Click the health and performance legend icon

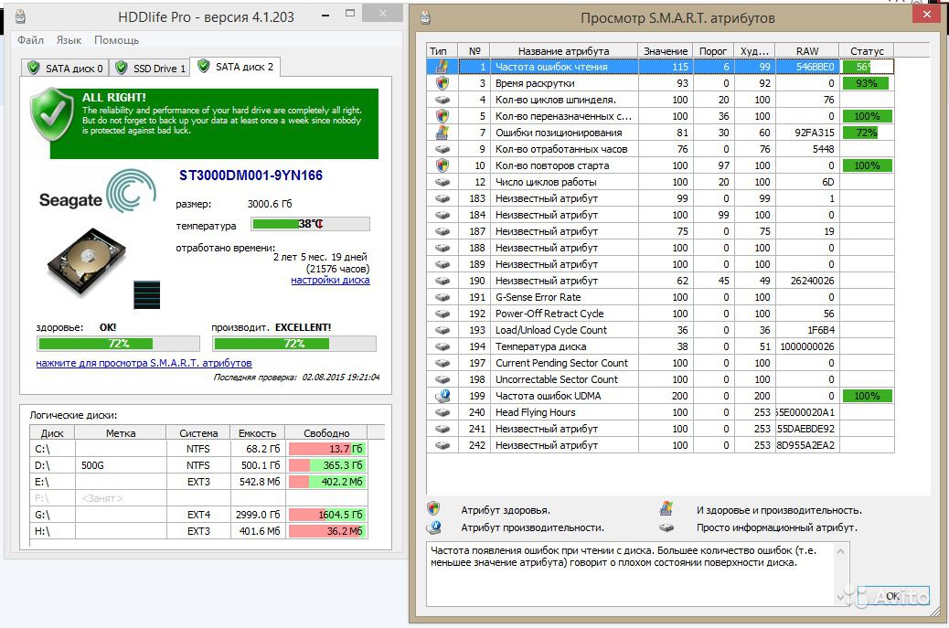[x=666, y=508]
